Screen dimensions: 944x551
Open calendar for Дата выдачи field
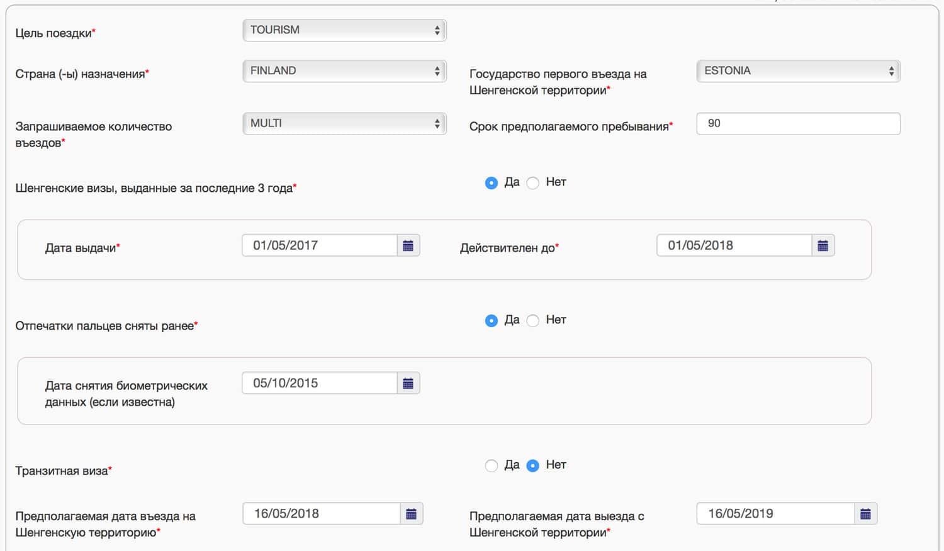(x=408, y=245)
